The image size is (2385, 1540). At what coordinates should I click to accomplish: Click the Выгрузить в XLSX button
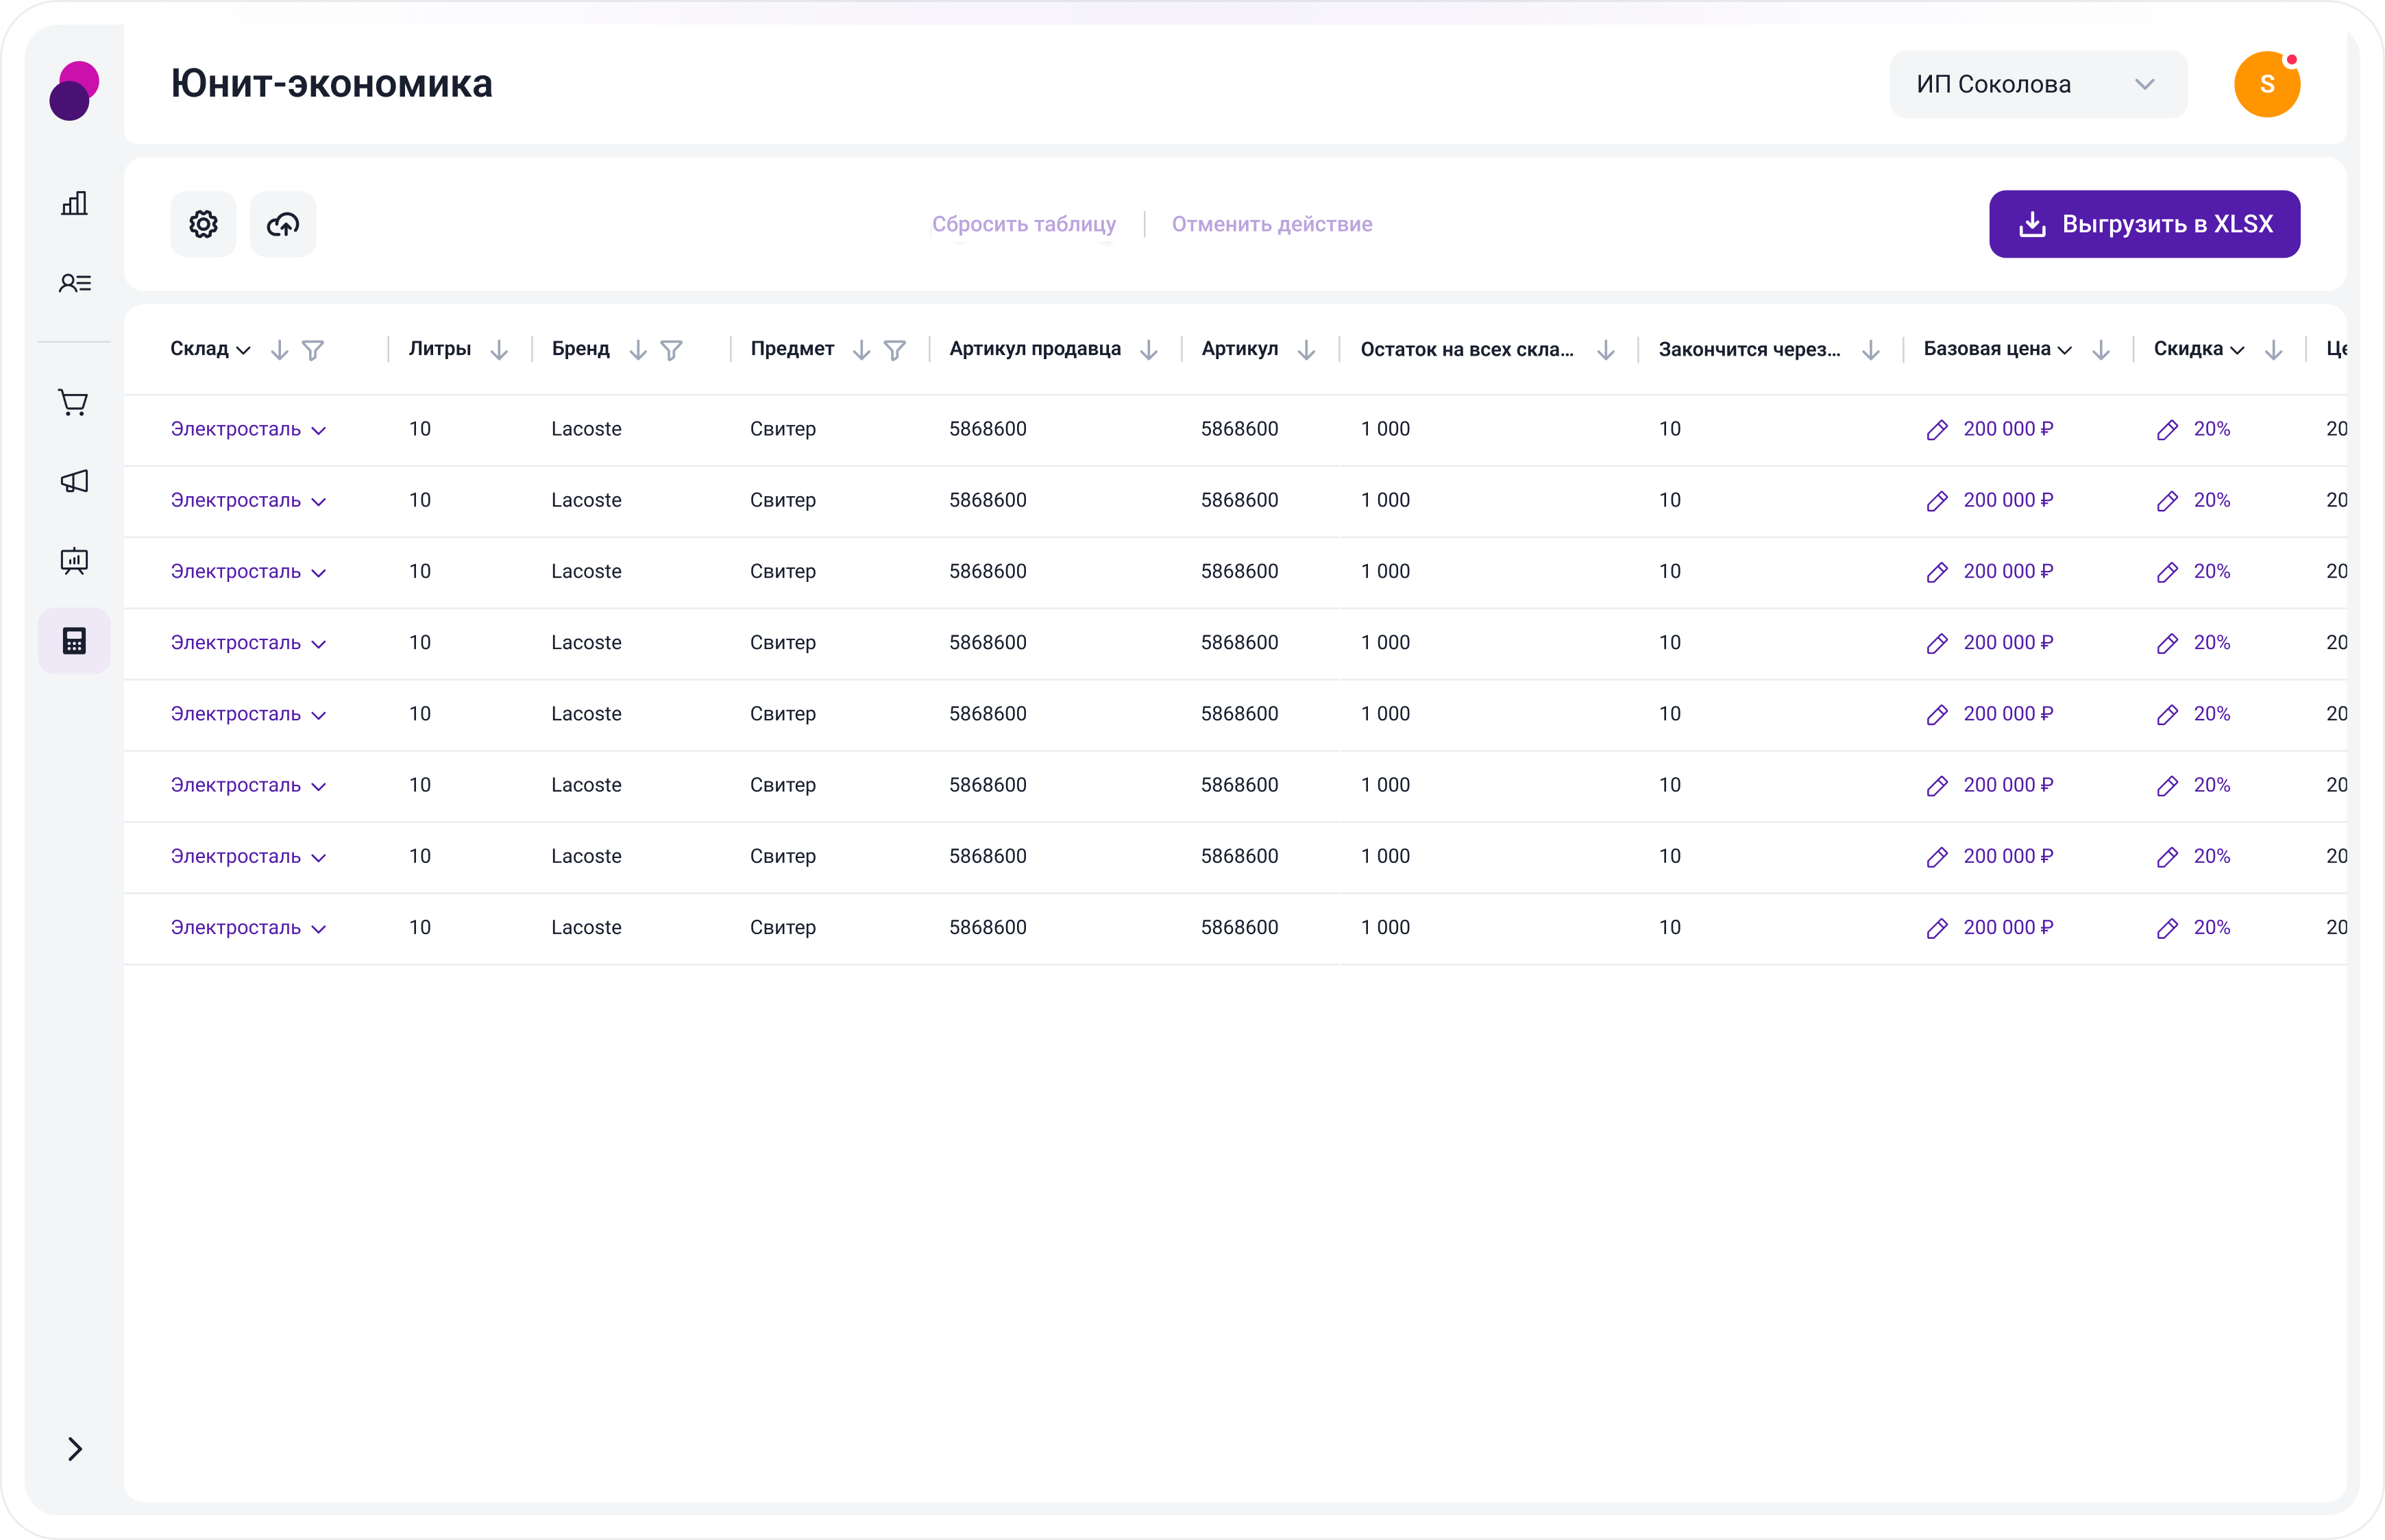point(2144,224)
